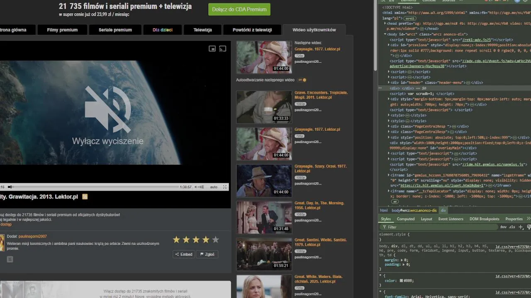Open Filmy premium tab

point(62,30)
